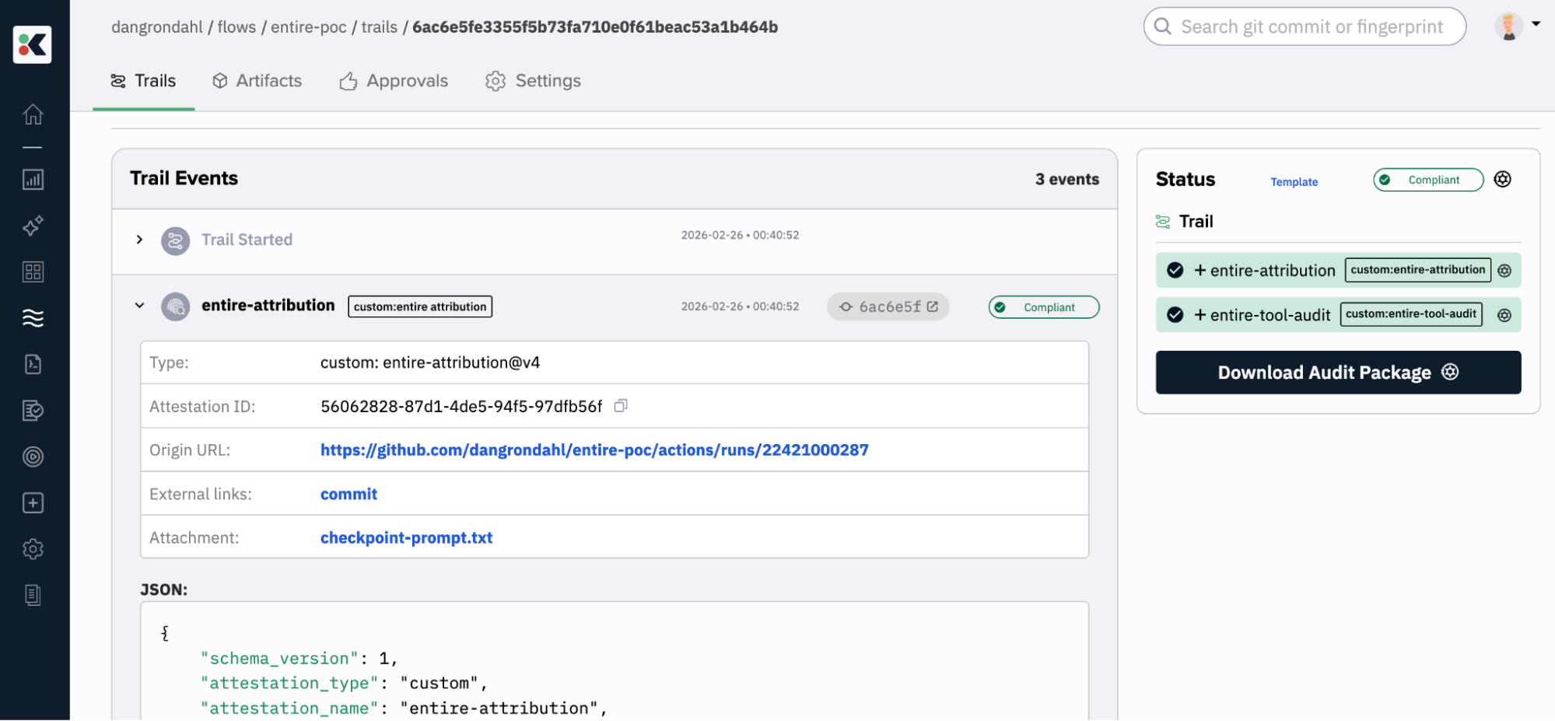This screenshot has height=721, width=1555.
Task: Click the Template link in Status panel
Action: coord(1294,182)
